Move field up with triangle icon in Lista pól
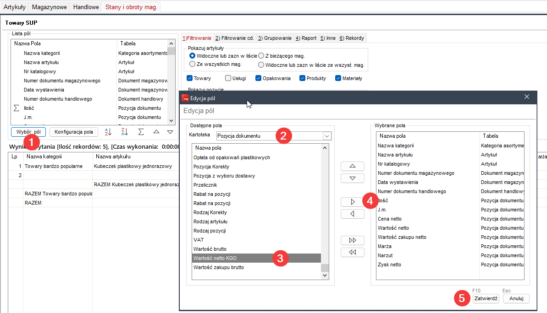This screenshot has height=313, width=547. tap(156, 132)
